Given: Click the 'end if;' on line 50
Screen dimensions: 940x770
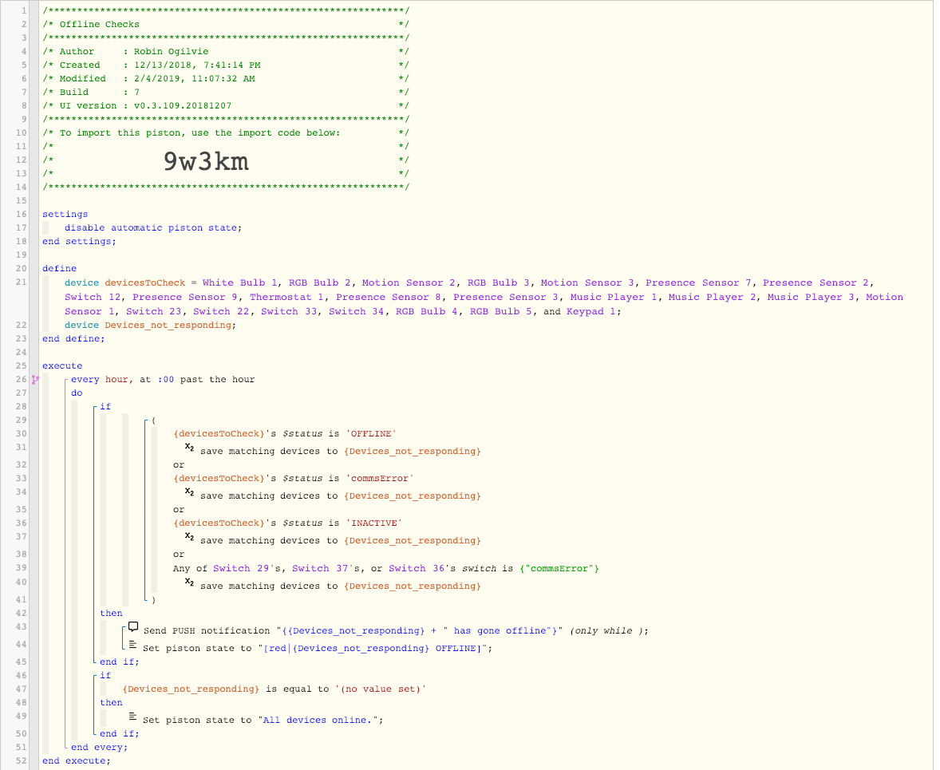Looking at the screenshot, I should point(120,733).
